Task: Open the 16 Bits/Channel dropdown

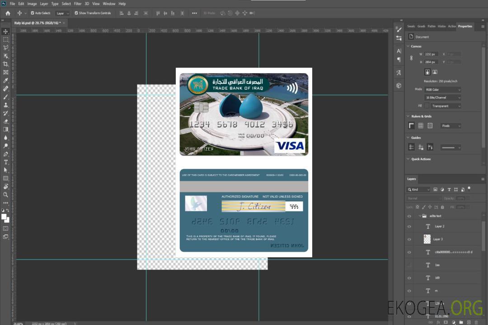Action: coord(442,97)
